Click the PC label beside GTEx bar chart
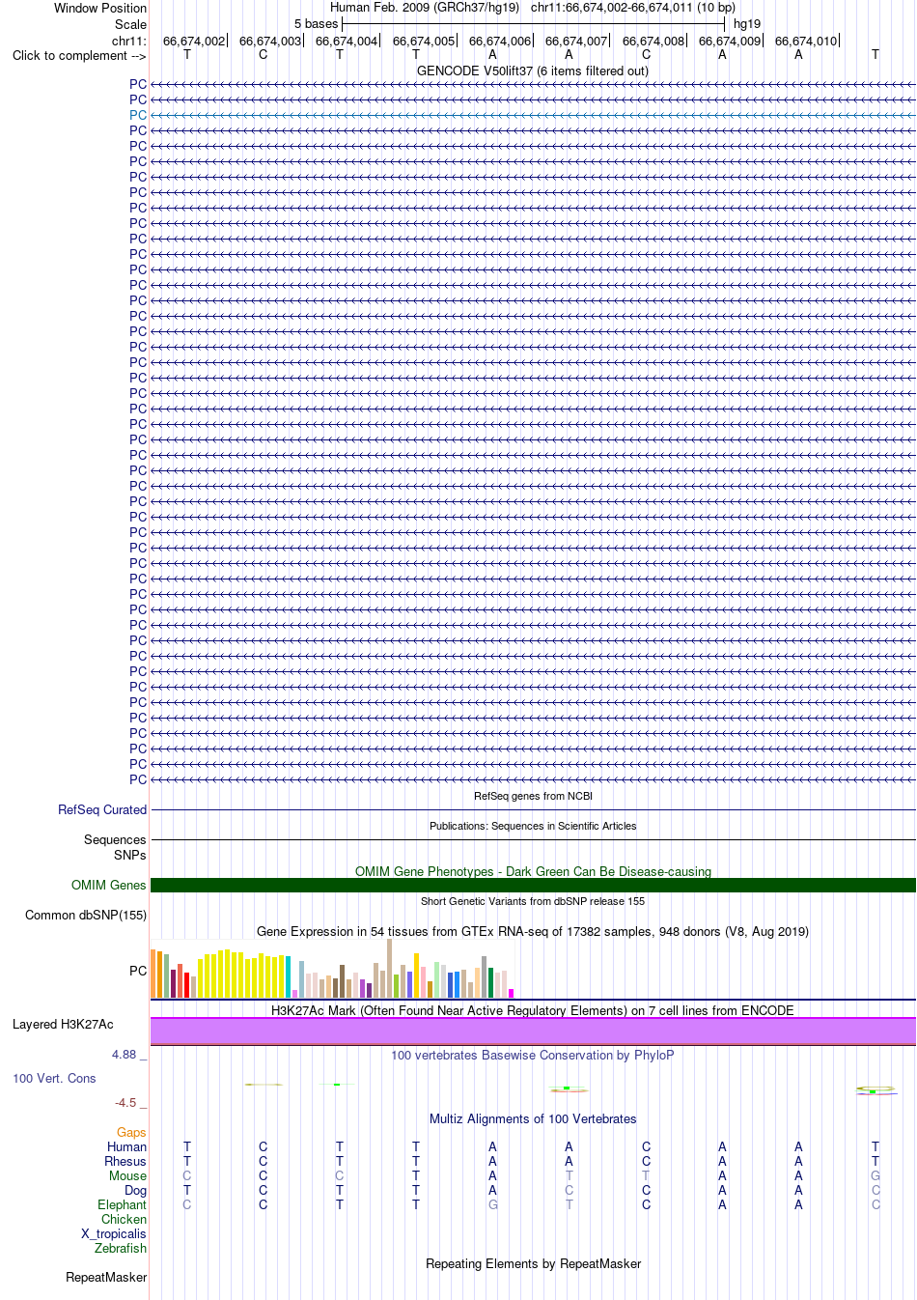Viewport: 917px width, 1300px height. coord(138,971)
